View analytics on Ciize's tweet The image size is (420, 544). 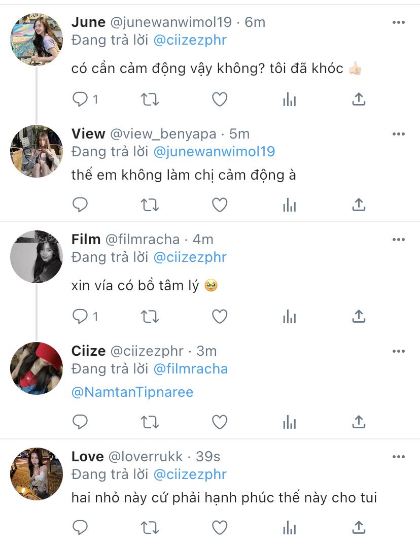coord(289,421)
